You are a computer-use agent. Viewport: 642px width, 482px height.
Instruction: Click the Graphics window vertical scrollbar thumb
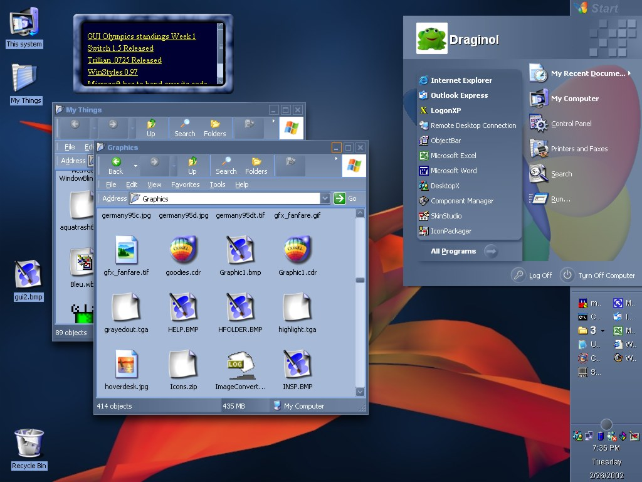pyautogui.click(x=360, y=280)
